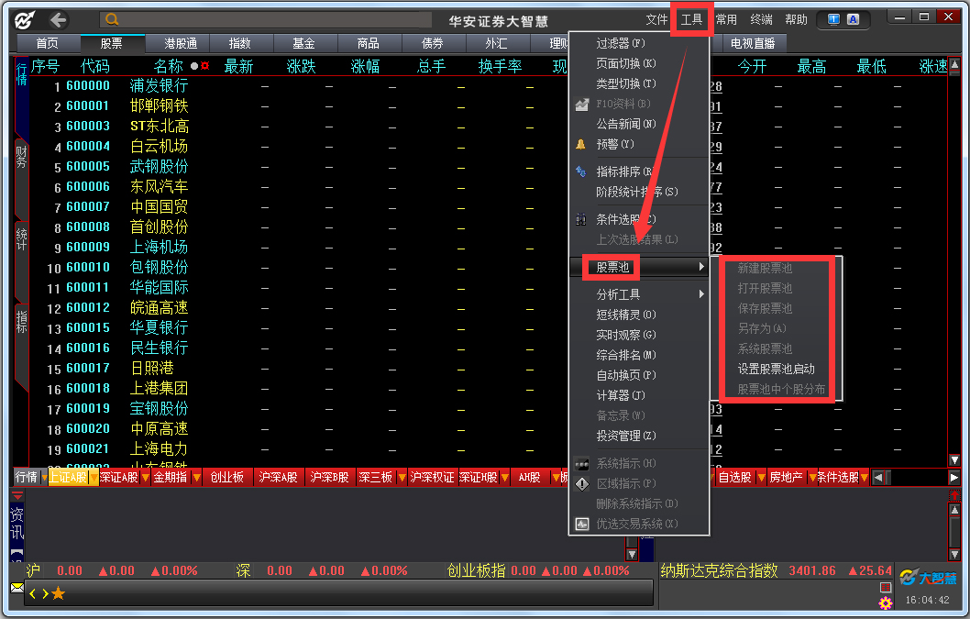This screenshot has width=970, height=619.
Task: Open the 帮助 menu
Action: 796,20
